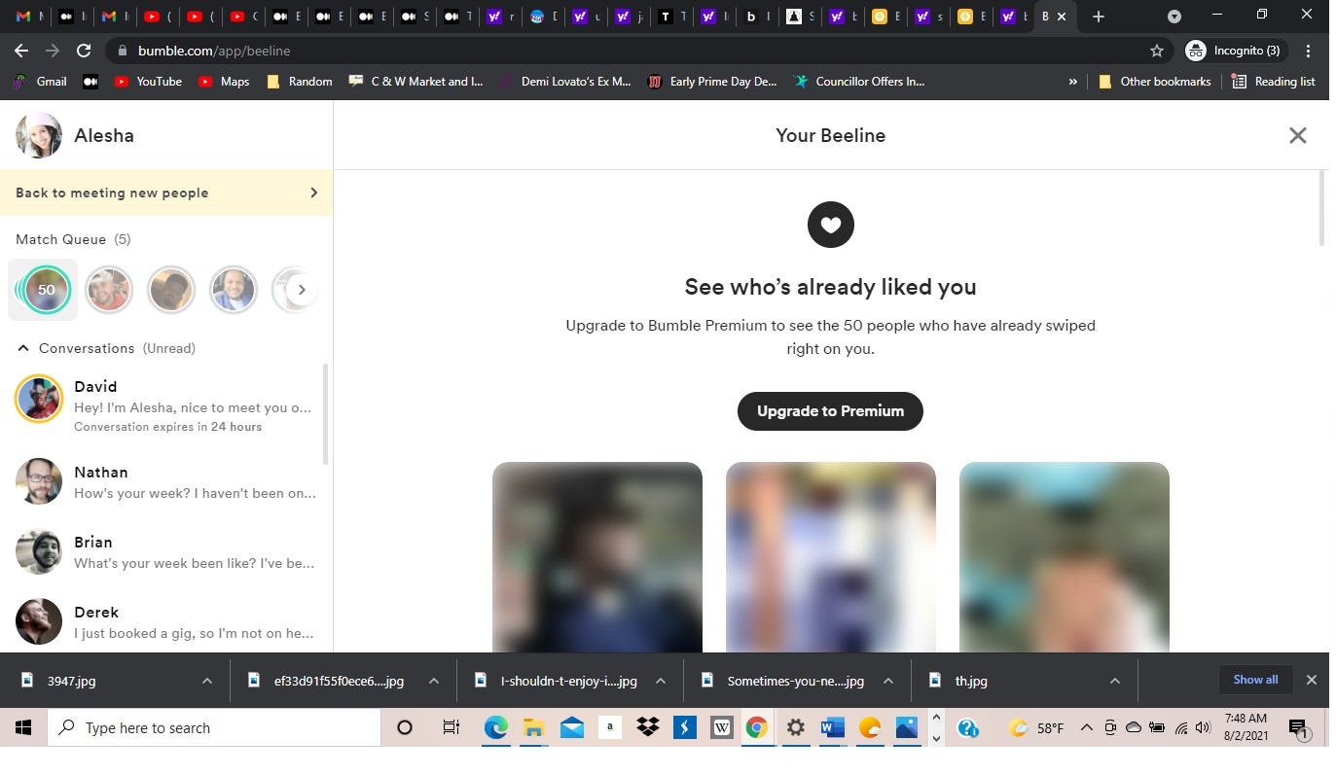
Task: Open Amazon from the taskbar
Action: [609, 727]
